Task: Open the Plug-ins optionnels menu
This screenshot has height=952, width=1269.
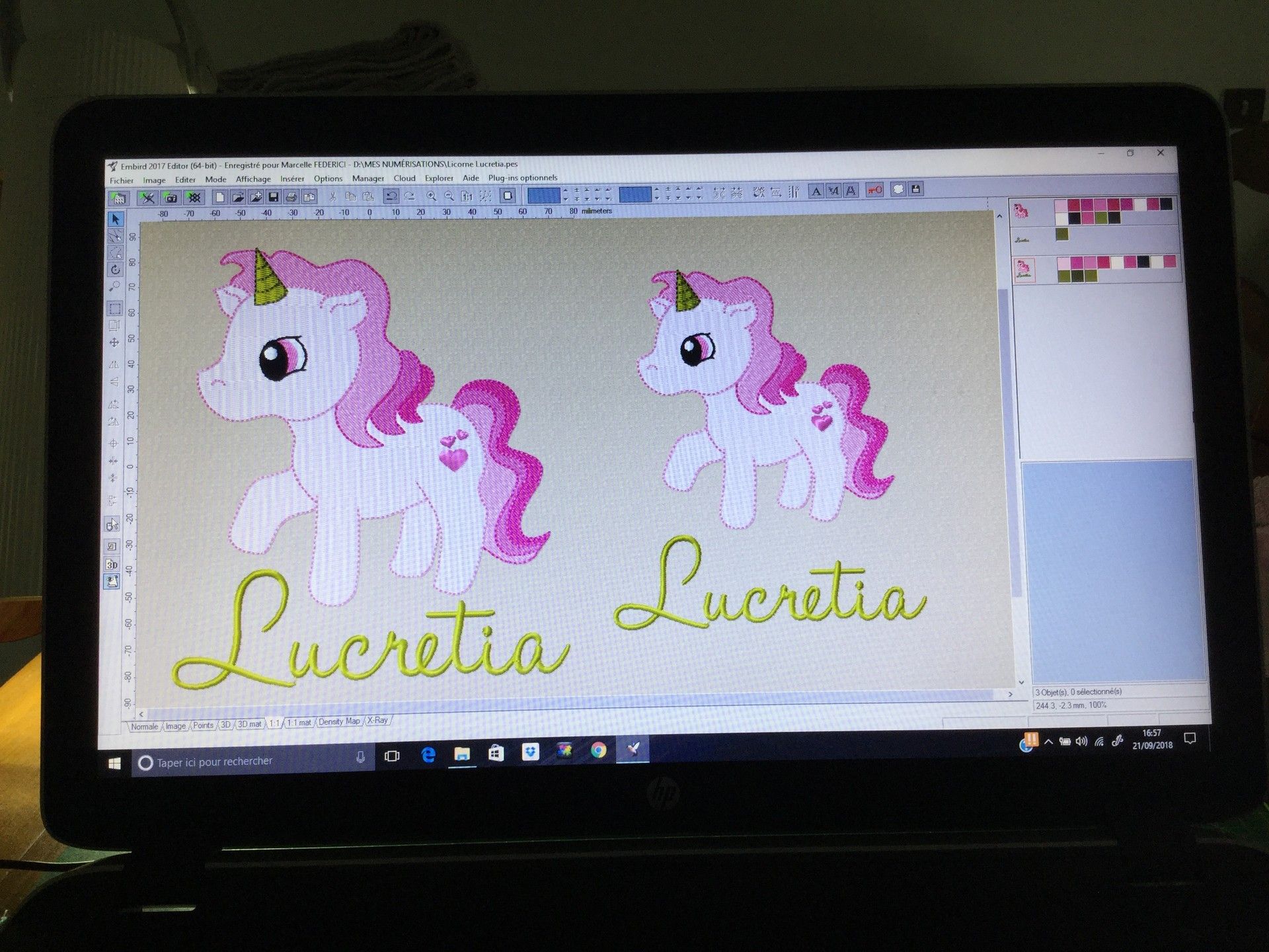Action: coord(523,178)
